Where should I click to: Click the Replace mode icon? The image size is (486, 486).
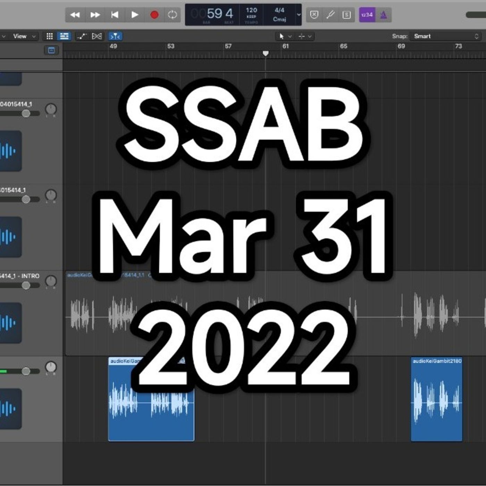pos(314,15)
